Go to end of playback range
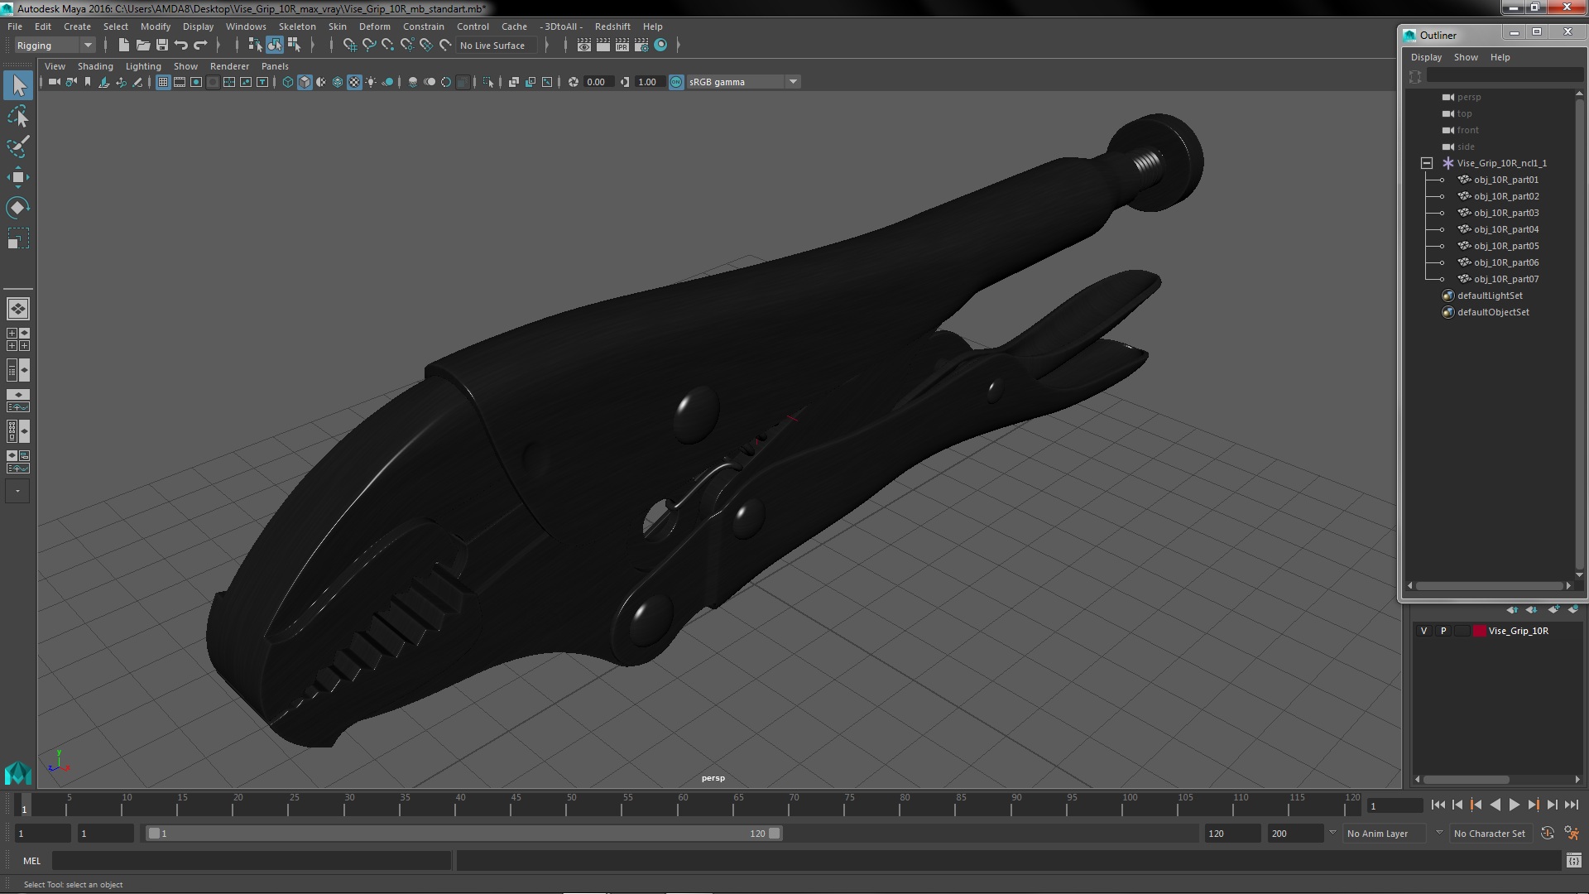This screenshot has height=894, width=1589. click(x=1571, y=805)
